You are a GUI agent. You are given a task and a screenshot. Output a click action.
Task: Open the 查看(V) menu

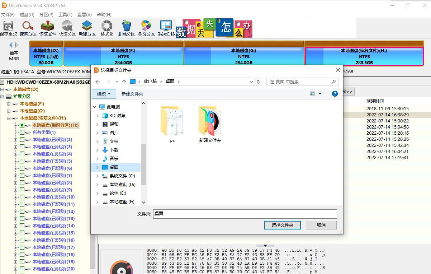point(84,14)
